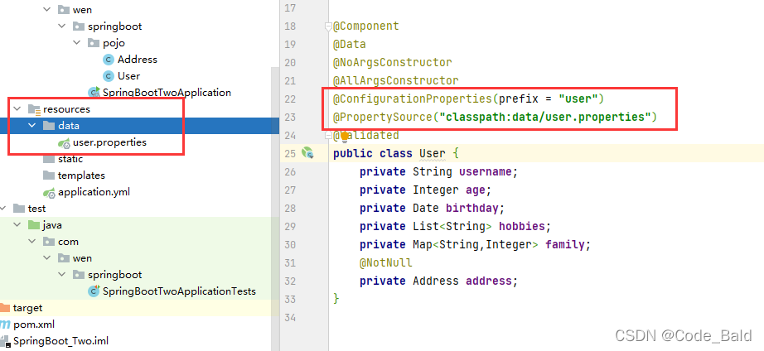Click the @NotNull annotation
764x351 pixels.
(x=386, y=262)
